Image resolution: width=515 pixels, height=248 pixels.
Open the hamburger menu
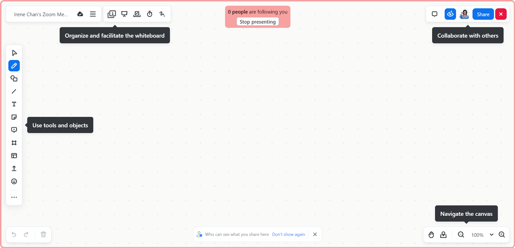tap(93, 14)
